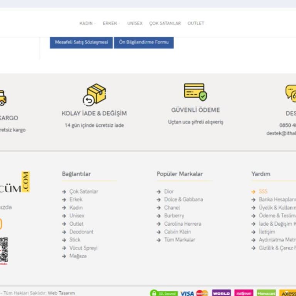Open İletişim link under Yardım
The height and width of the screenshot is (296, 296).
(267, 232)
